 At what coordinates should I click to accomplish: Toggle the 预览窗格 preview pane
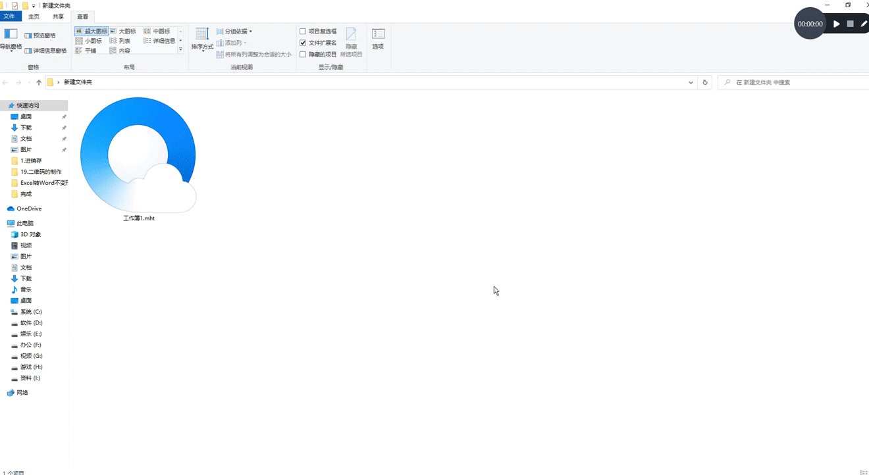[40, 36]
